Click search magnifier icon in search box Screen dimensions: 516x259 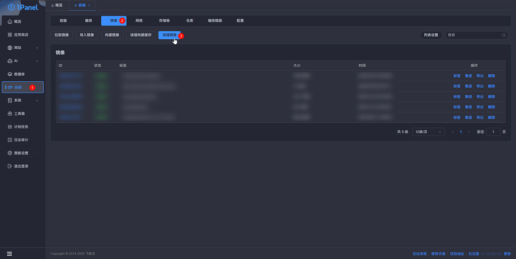504,35
